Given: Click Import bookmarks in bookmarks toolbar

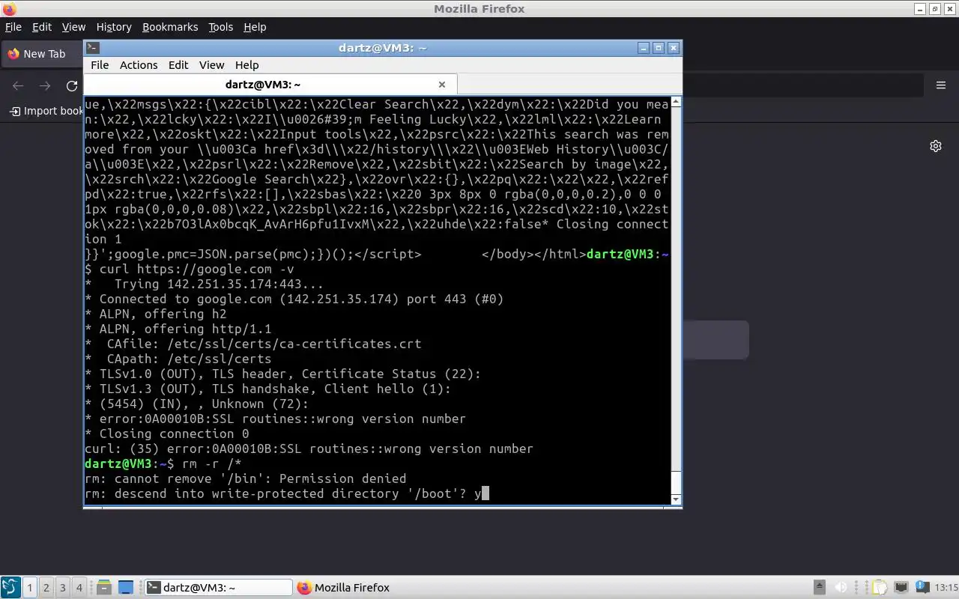Looking at the screenshot, I should [x=46, y=111].
